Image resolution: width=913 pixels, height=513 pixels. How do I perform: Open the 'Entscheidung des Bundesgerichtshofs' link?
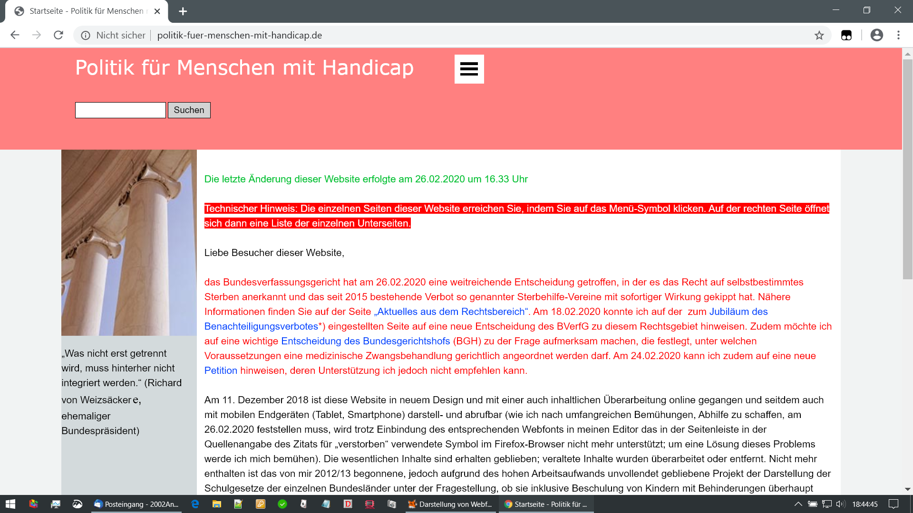[365, 341]
